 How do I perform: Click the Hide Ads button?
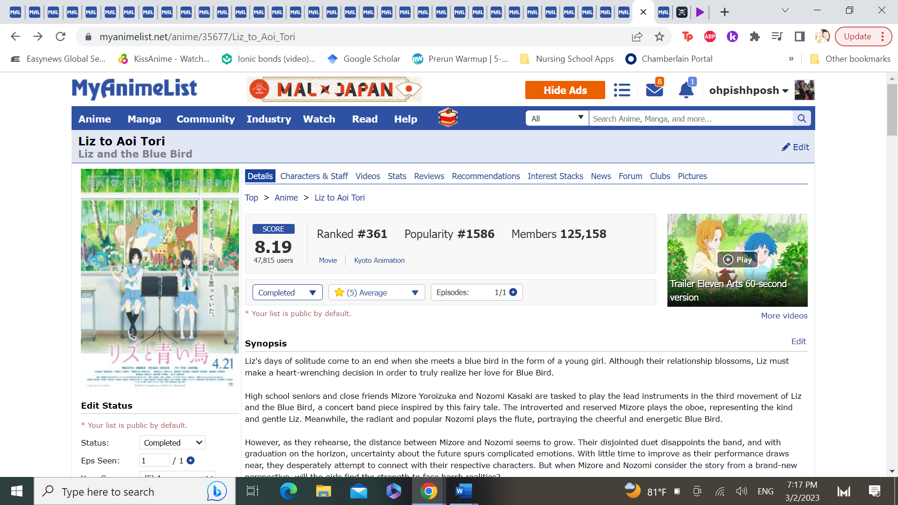(x=565, y=90)
